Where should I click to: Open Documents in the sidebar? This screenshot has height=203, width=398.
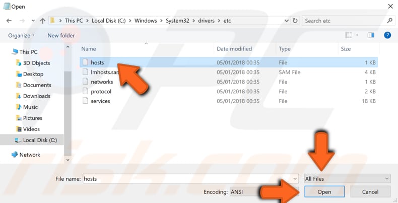[37, 85]
